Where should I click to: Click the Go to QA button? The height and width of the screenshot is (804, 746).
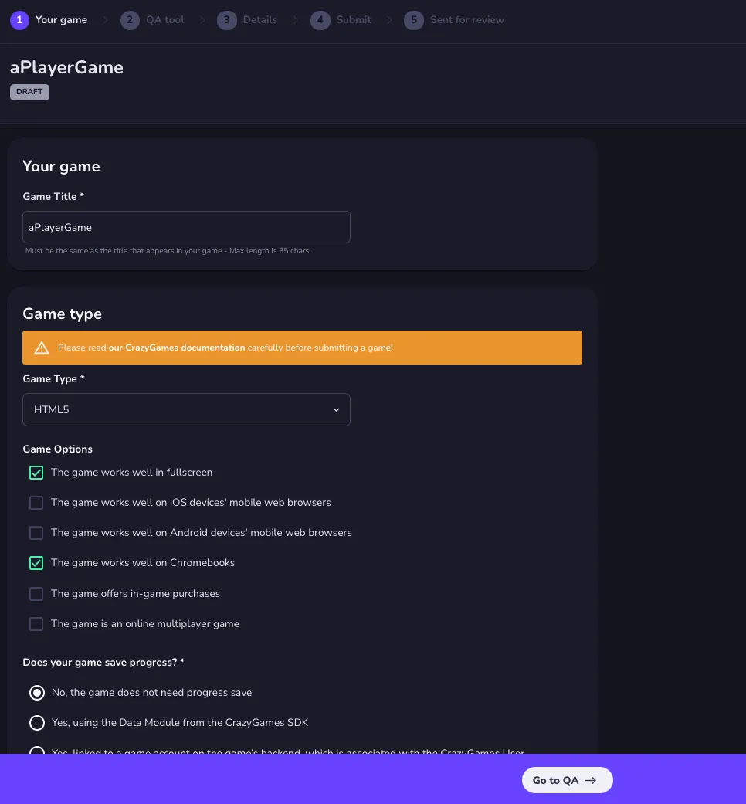click(x=567, y=780)
